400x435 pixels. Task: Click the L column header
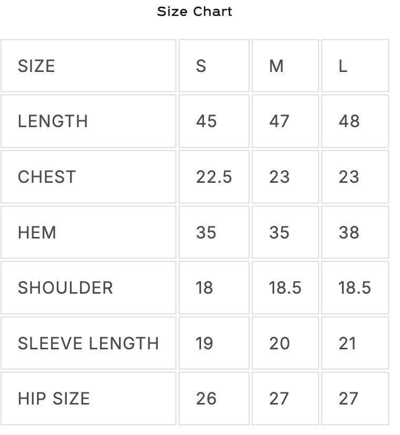click(x=343, y=66)
